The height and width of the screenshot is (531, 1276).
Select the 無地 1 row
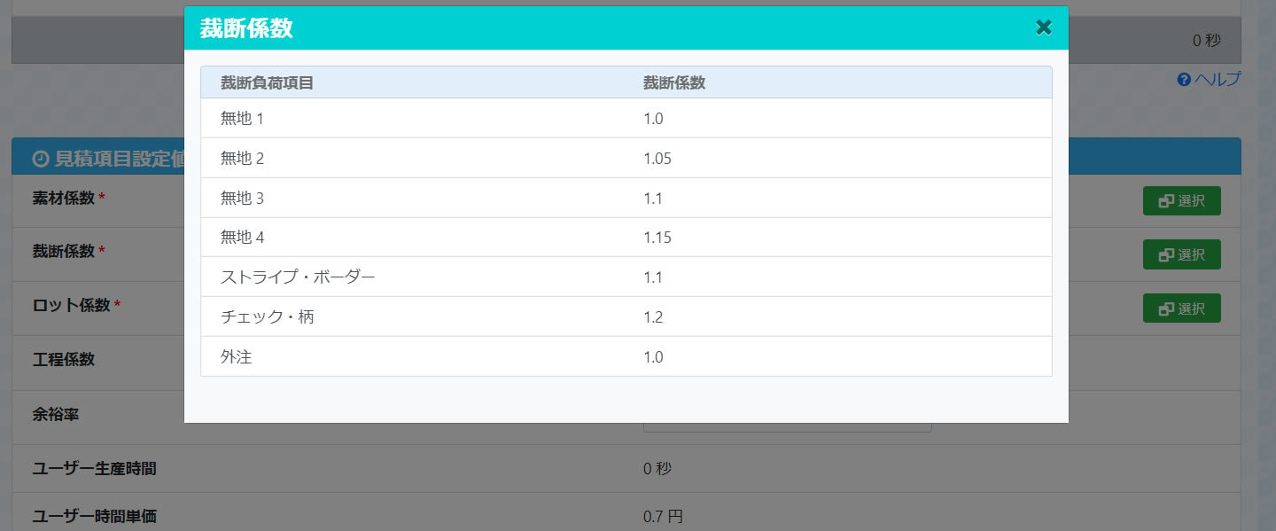click(626, 118)
